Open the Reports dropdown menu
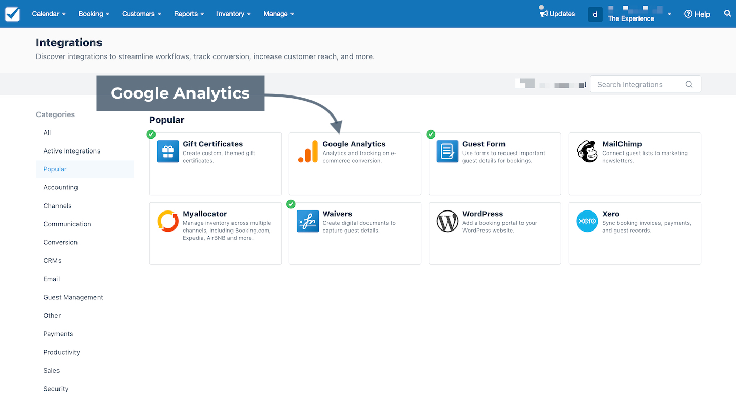Screen dimensions: 736x402 click(189, 14)
